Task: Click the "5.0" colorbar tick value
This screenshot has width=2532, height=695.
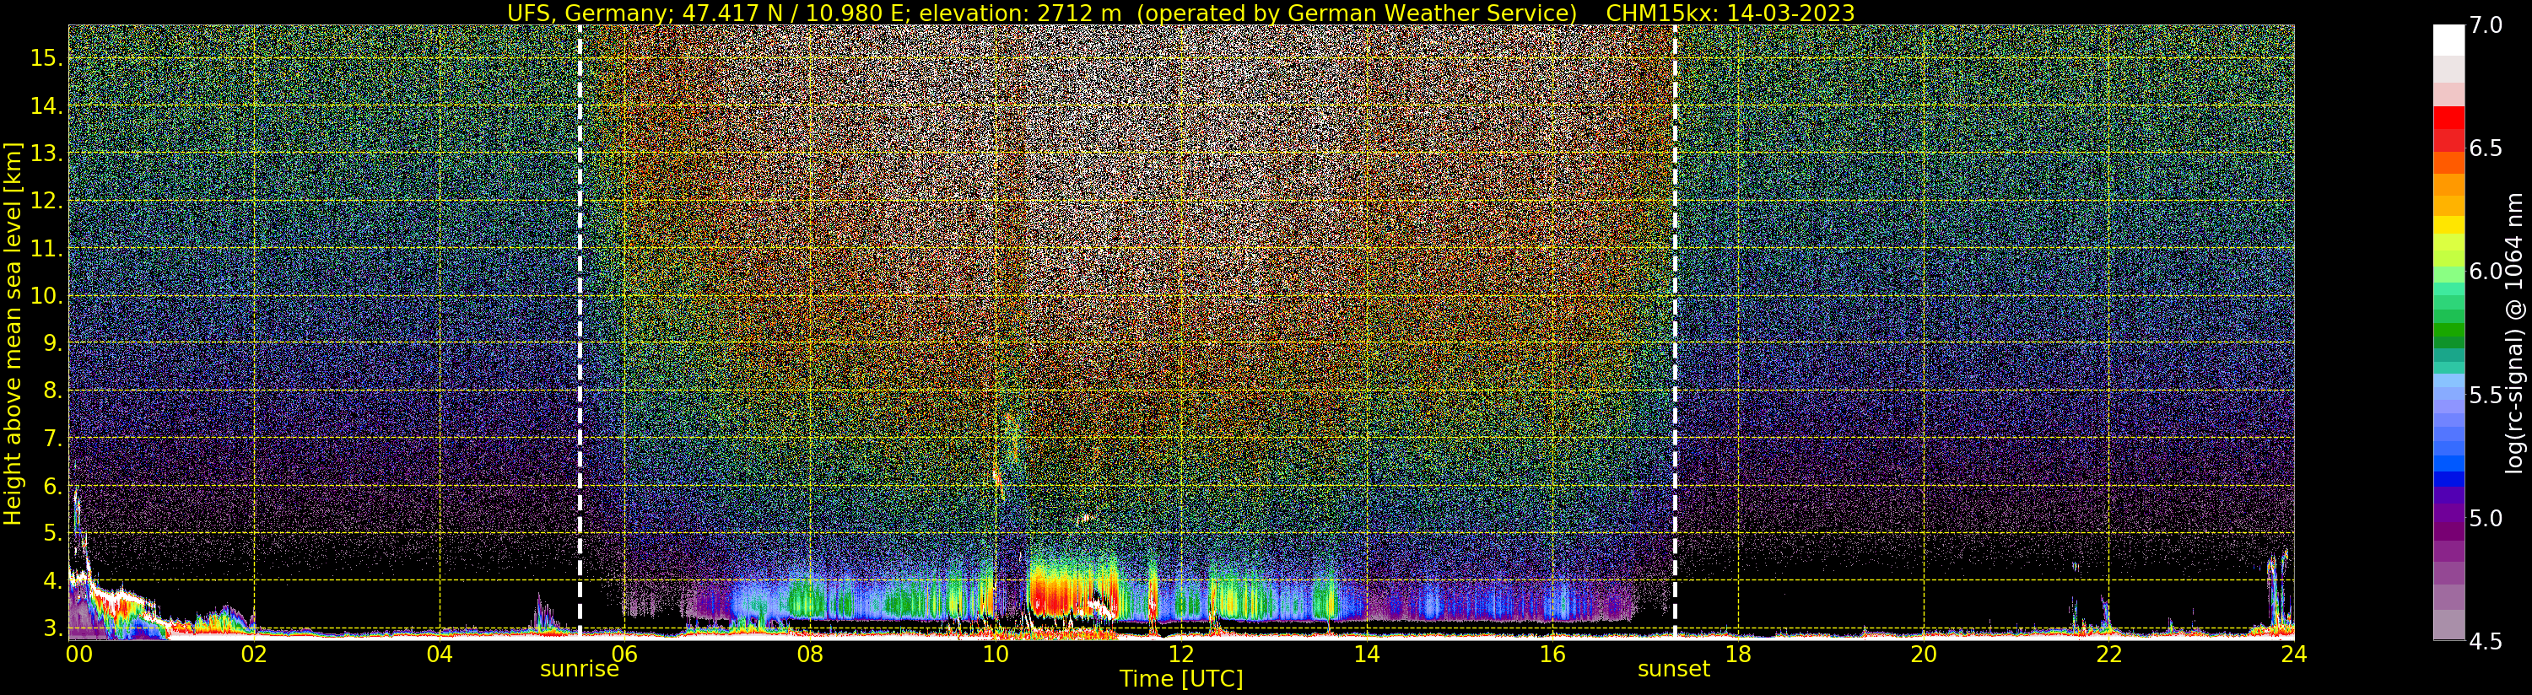Action: click(x=2486, y=518)
